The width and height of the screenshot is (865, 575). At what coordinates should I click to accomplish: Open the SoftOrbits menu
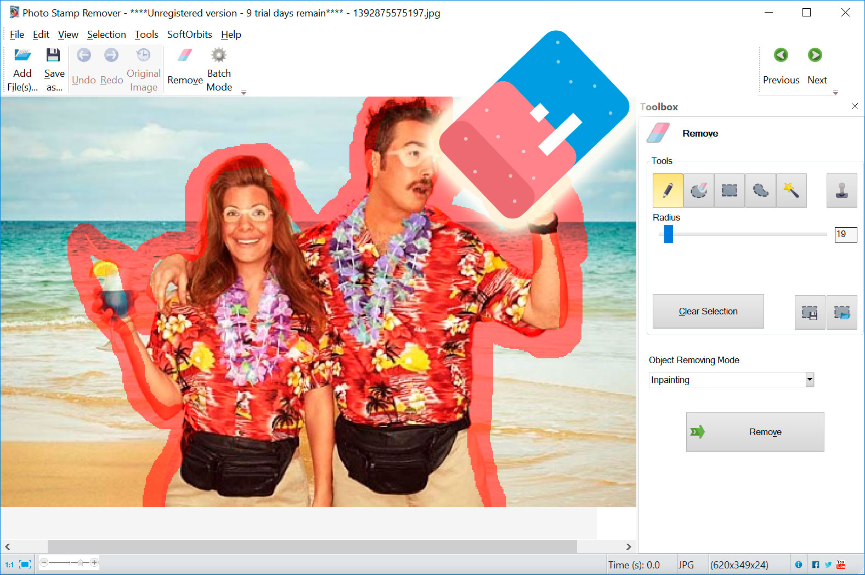click(190, 35)
